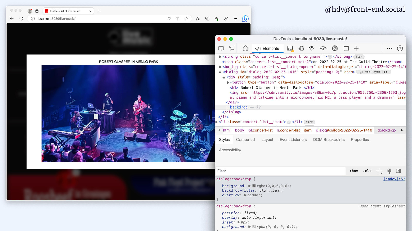Select the ol.concert-list breadcrumb
The height and width of the screenshot is (231, 412).
coord(260,130)
